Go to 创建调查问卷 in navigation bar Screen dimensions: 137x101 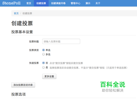pyautogui.click(x=58, y=3)
